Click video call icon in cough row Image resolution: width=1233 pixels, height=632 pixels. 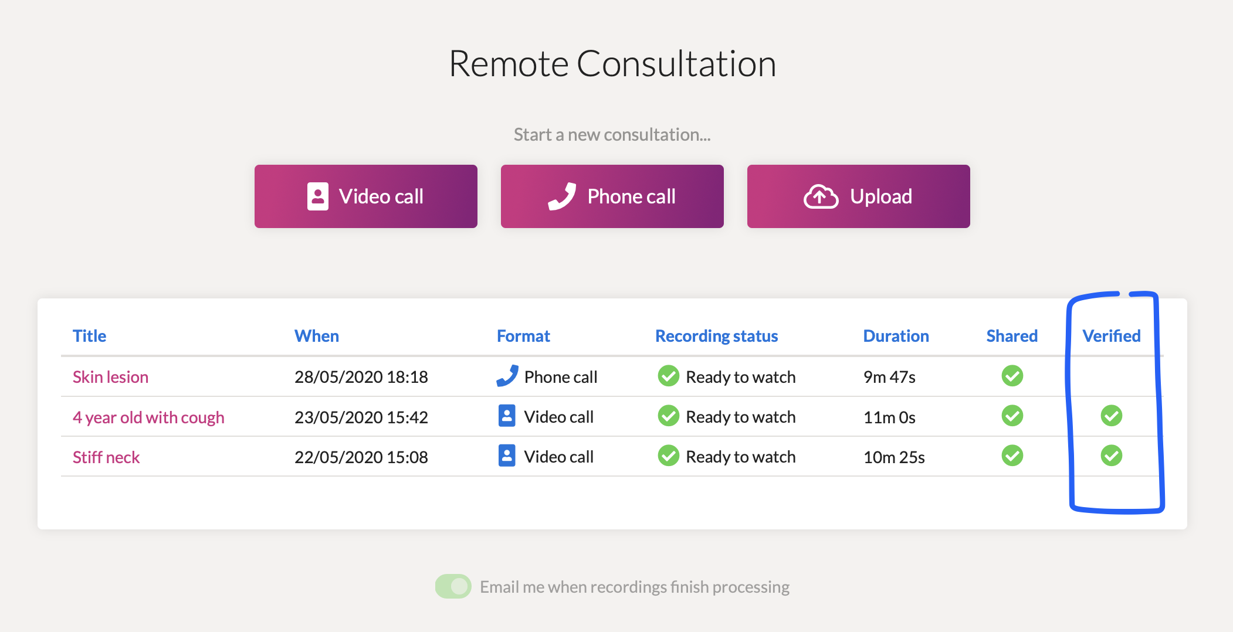click(x=507, y=416)
